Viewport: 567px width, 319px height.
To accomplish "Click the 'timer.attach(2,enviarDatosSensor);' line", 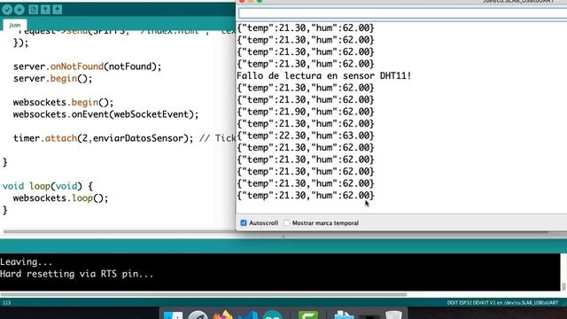I will 104,138.
